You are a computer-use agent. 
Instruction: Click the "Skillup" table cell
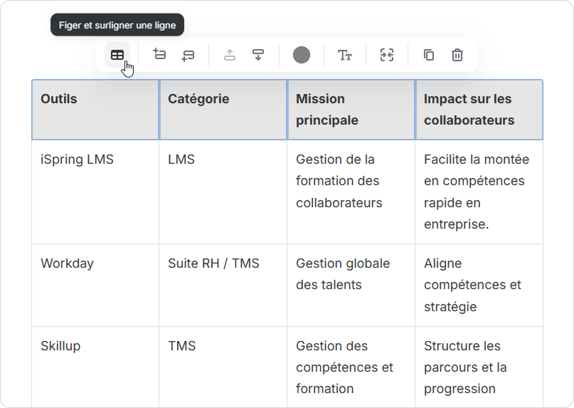pyautogui.click(x=95, y=367)
